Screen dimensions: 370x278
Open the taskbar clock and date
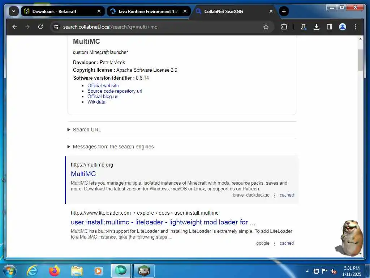(x=352, y=271)
